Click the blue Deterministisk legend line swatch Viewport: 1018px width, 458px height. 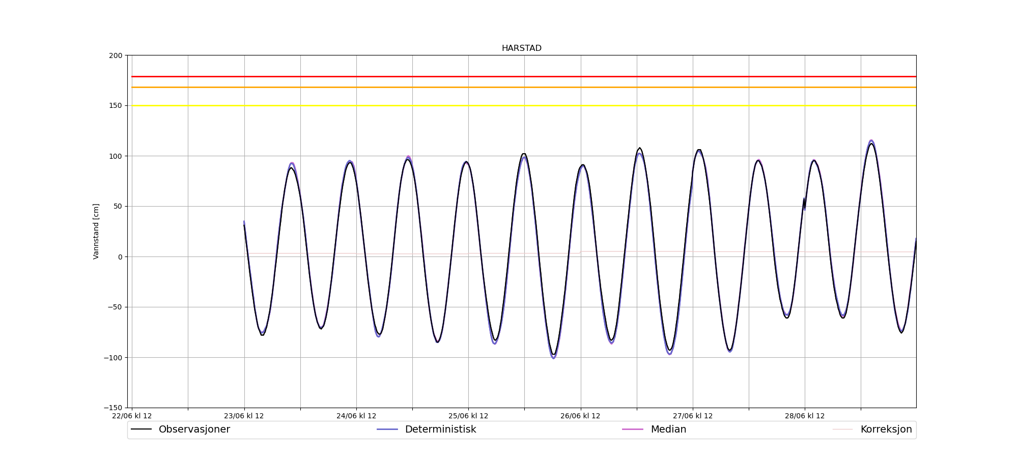coord(387,430)
